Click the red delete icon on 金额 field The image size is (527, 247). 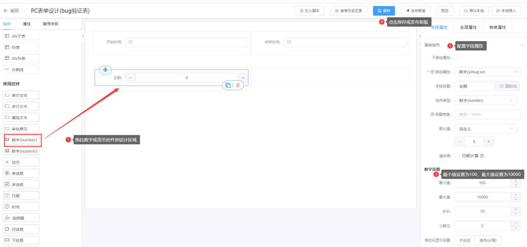[x=238, y=85]
